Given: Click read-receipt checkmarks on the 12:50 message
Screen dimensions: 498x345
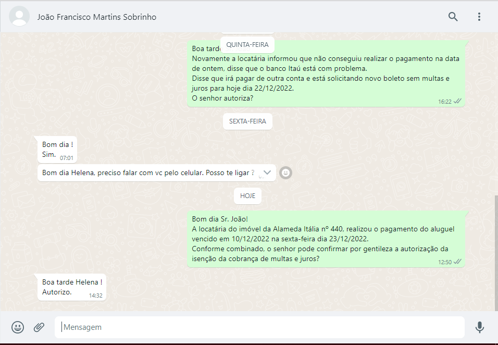Looking at the screenshot, I should (457, 262).
